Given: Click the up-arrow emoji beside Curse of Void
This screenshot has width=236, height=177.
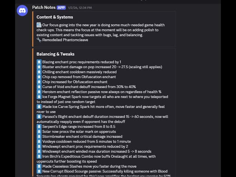Looking at the screenshot, I should pyautogui.click(x=39, y=87).
